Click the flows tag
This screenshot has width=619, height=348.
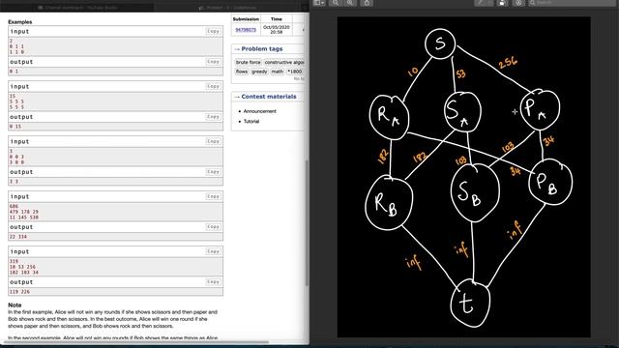point(242,72)
